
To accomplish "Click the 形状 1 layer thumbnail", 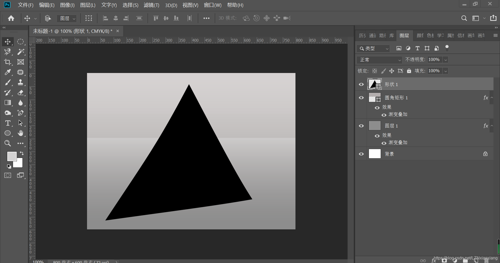I will click(375, 84).
